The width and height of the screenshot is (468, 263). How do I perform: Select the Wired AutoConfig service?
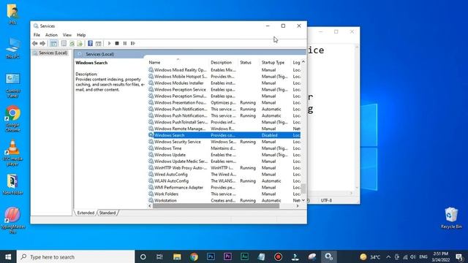click(x=224, y=175)
